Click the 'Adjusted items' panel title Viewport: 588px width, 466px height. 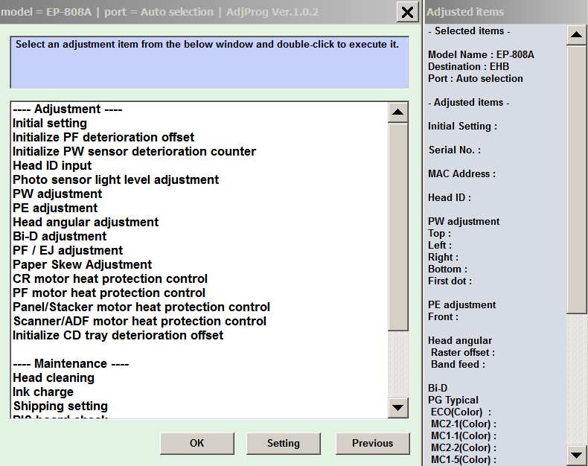(465, 12)
